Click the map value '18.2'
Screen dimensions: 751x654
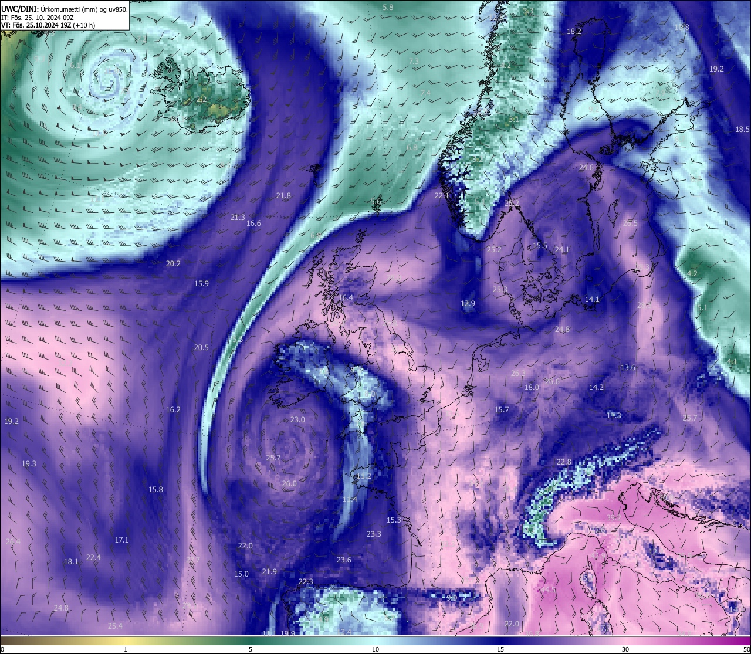[x=574, y=31]
